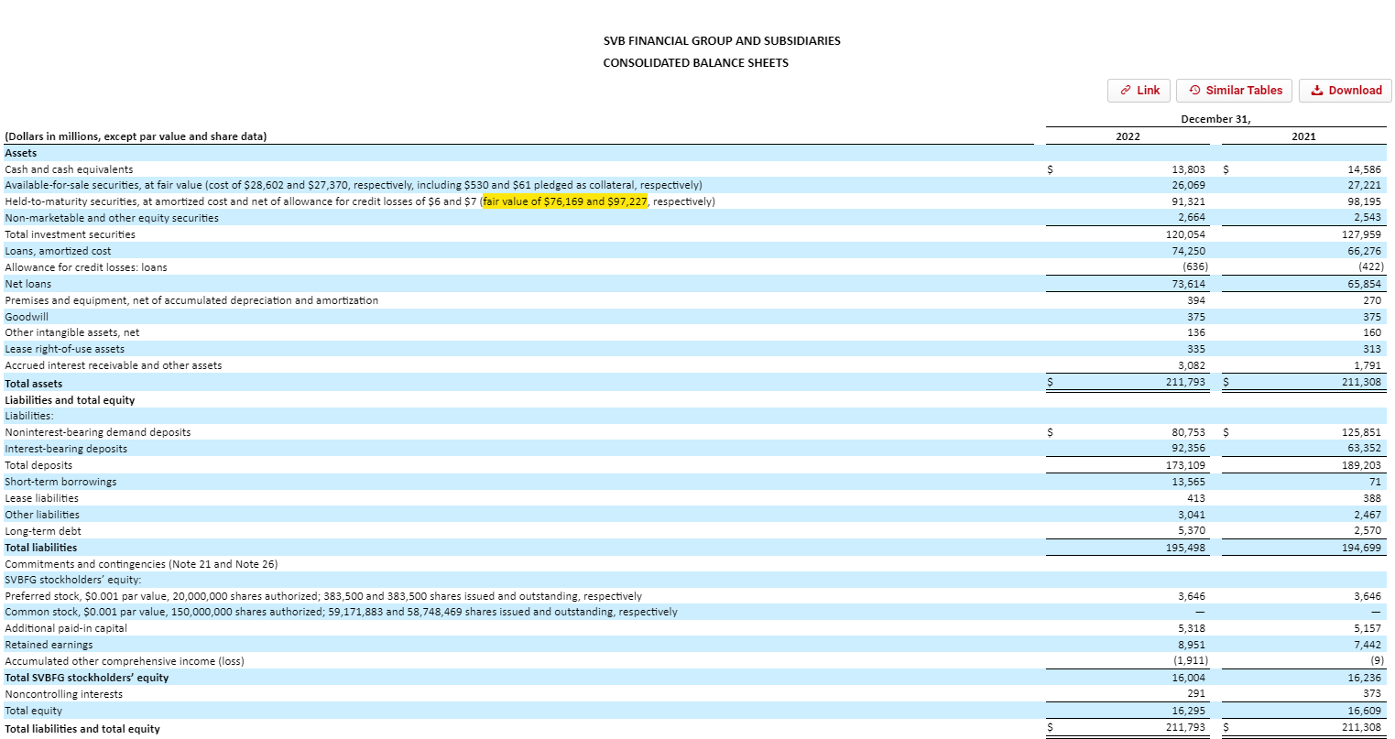Select additional paid-in capital 5,318
The height and width of the screenshot is (739, 1395).
[1191, 628]
